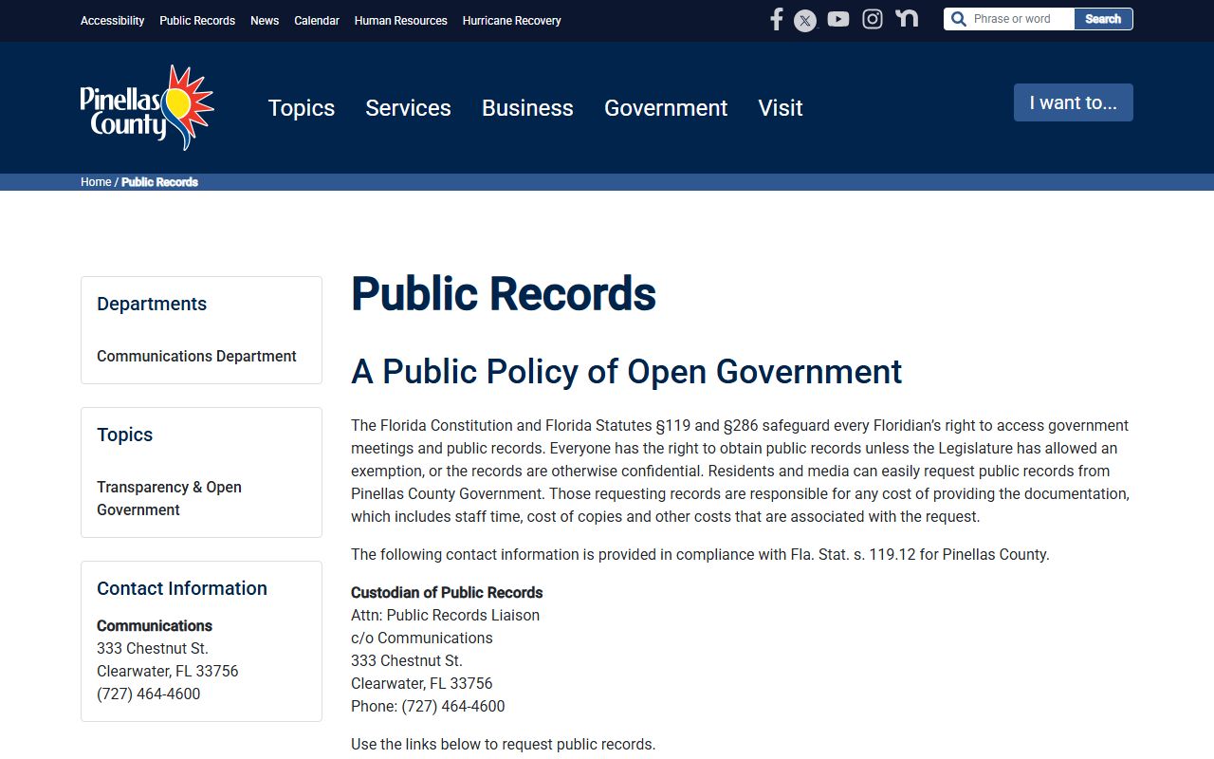Click the Departments sidebar heading

(152, 304)
